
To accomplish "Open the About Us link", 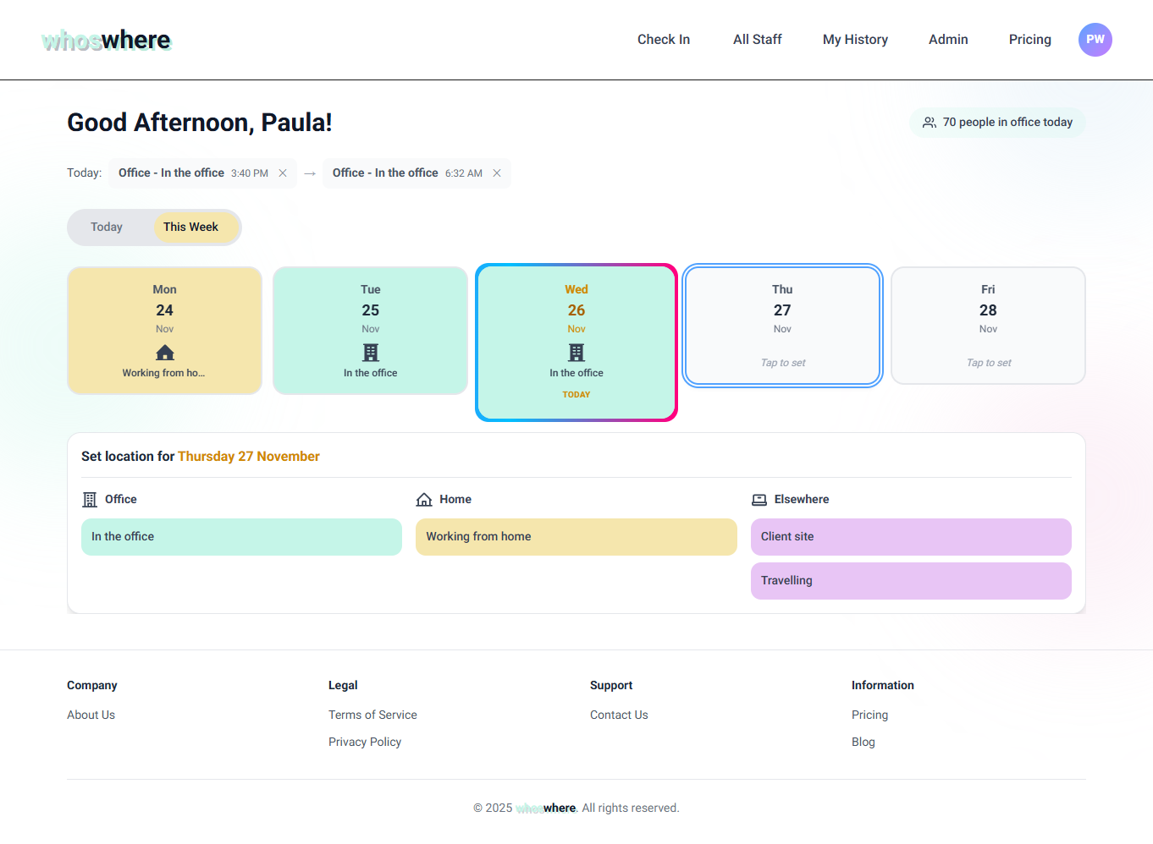I will pyautogui.click(x=91, y=715).
